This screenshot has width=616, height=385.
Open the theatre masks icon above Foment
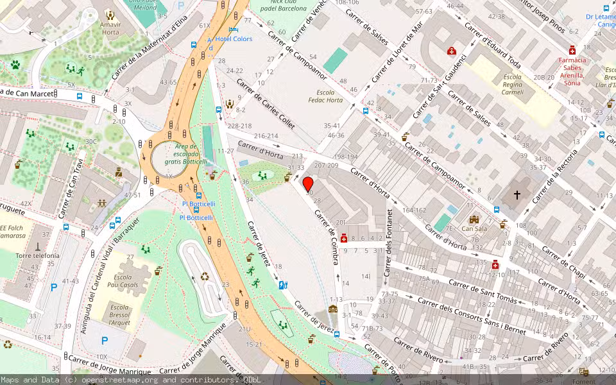583,372
